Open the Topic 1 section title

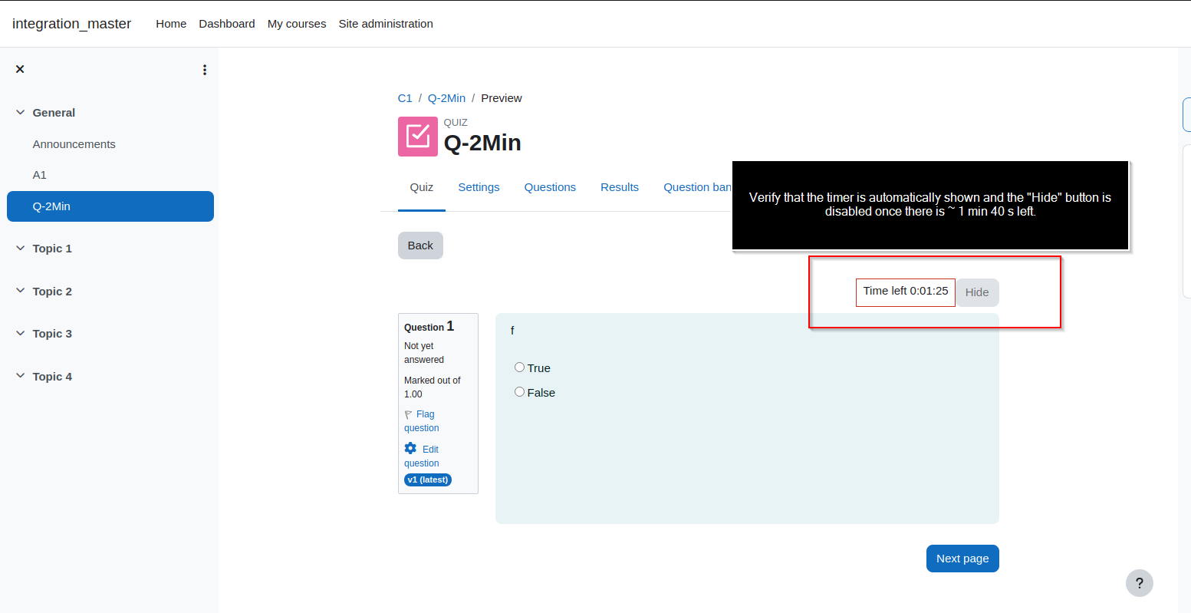[52, 249]
